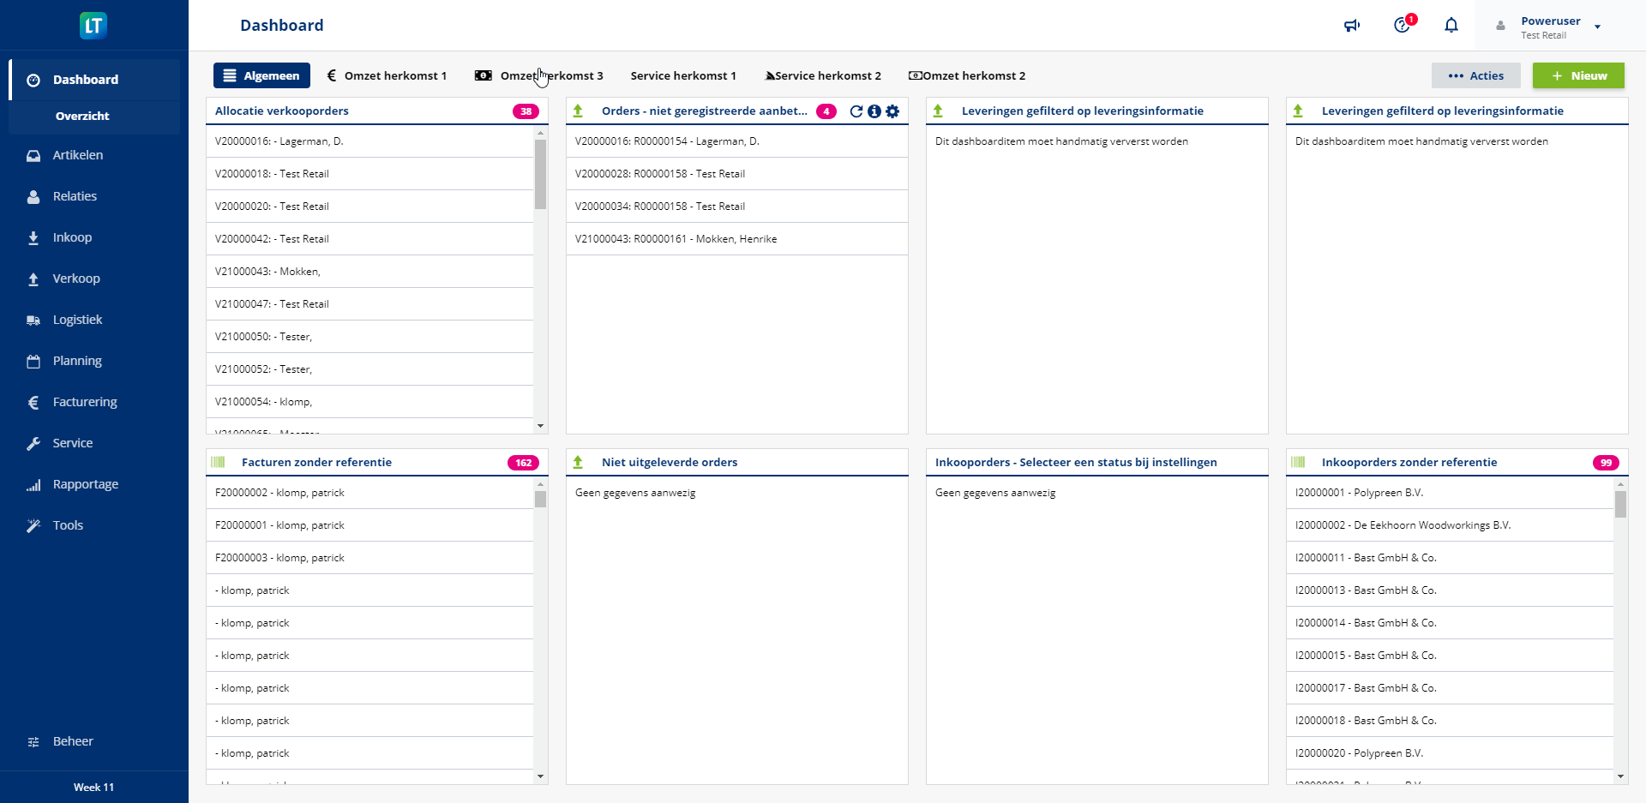The image size is (1646, 803).
Task: Open settings gear on Orders widget
Action: pyautogui.click(x=892, y=111)
